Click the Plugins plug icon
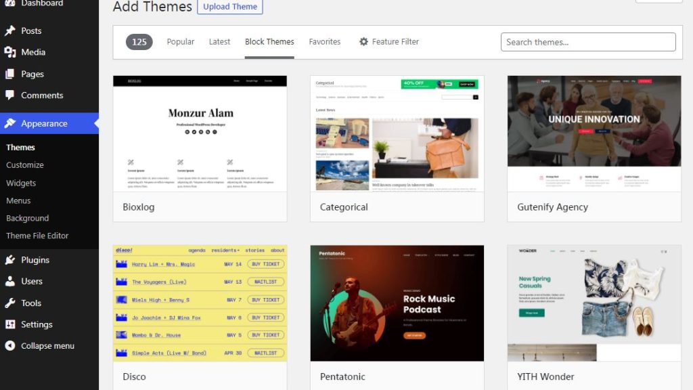Viewport: 693px width, 390px height. (9, 260)
